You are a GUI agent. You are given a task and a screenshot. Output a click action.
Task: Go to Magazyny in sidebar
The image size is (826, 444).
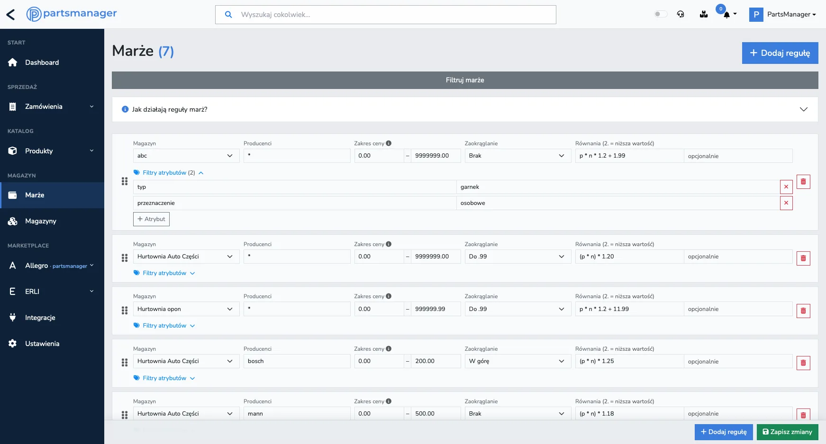tap(52, 221)
